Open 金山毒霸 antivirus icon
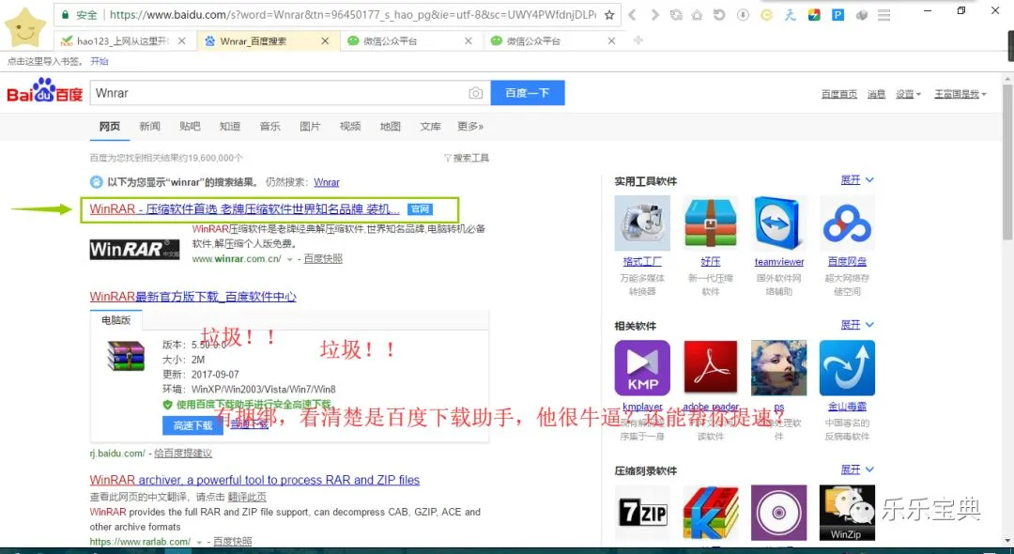The height and width of the screenshot is (554, 1014). coord(847,368)
